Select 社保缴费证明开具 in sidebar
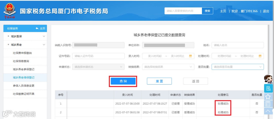The image size is (274, 119). coord(24,94)
